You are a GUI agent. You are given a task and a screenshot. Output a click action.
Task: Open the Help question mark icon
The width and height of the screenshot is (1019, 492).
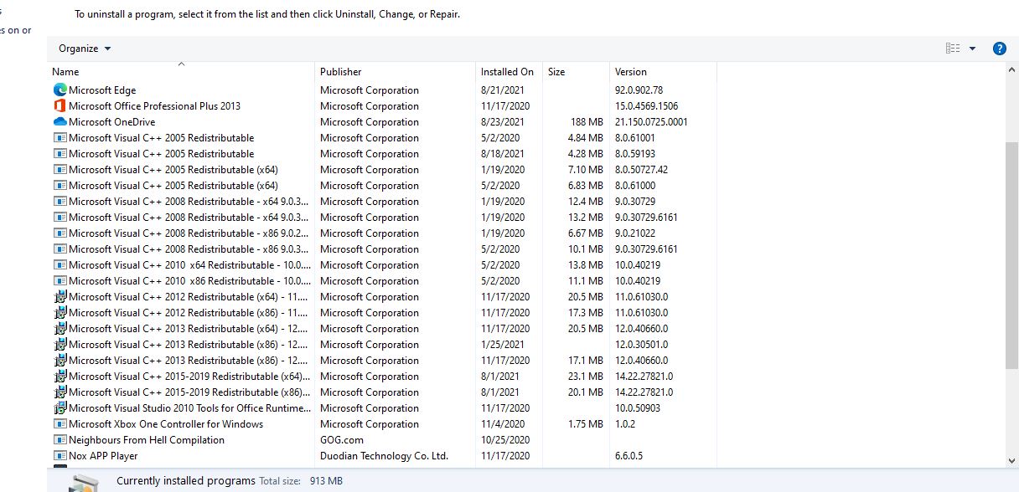999,49
